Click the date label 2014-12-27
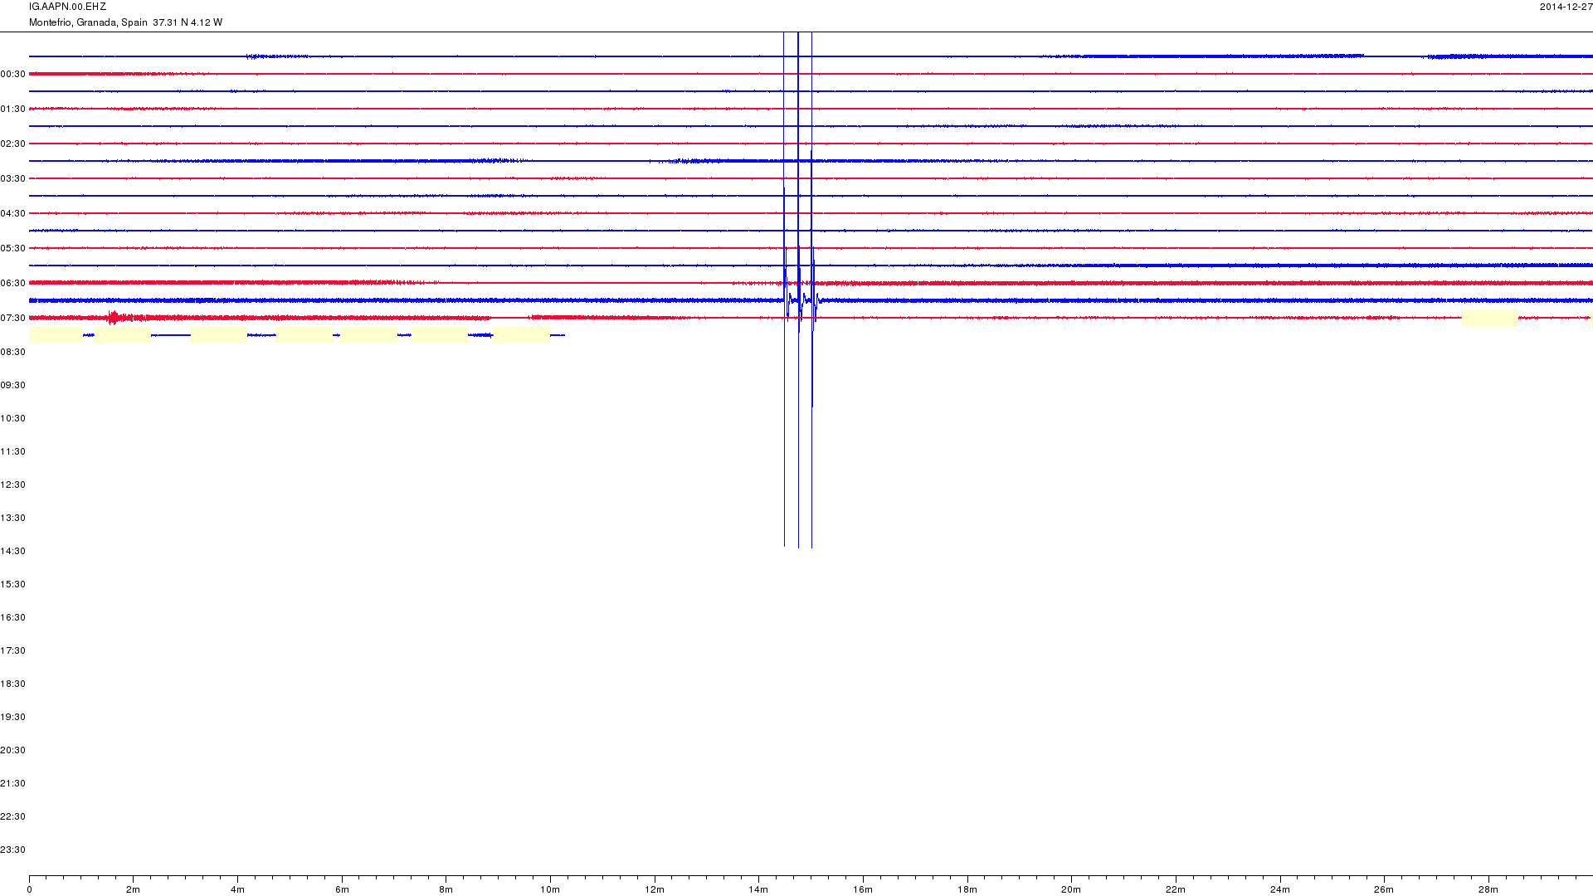 1566,7
